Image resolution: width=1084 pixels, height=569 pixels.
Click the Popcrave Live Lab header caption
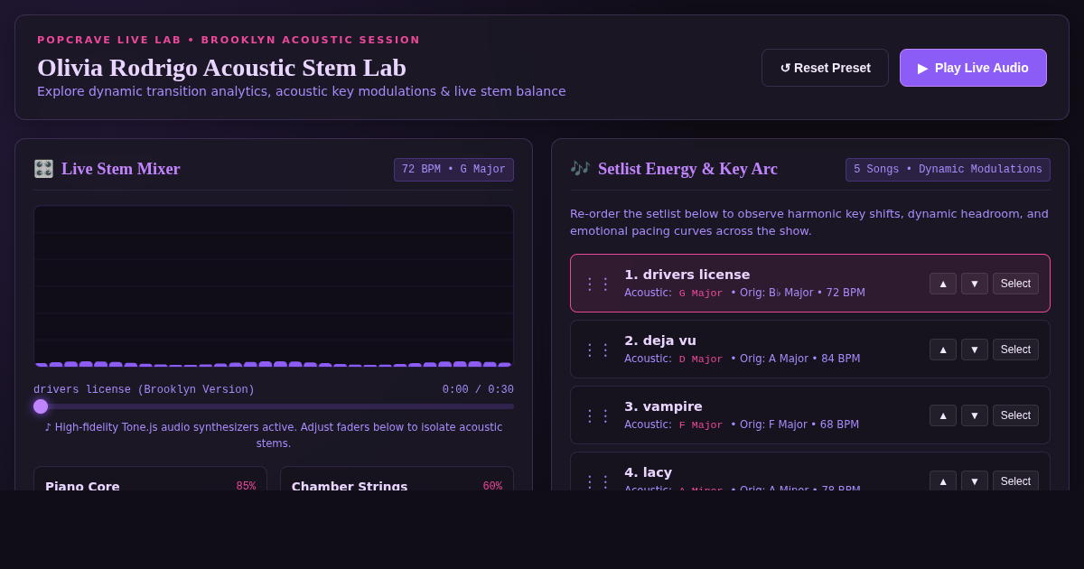pos(229,40)
